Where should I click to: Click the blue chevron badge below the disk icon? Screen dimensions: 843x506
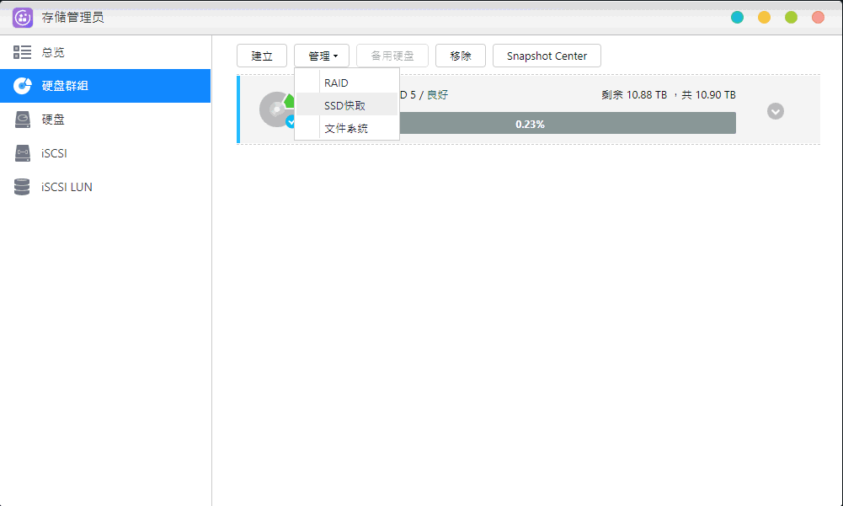pyautogui.click(x=291, y=121)
